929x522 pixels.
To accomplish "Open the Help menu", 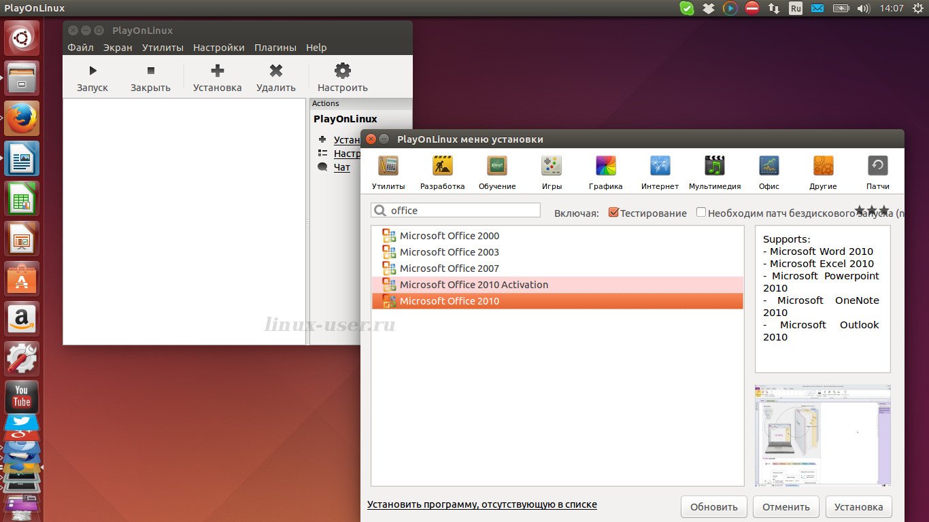I will (x=316, y=48).
